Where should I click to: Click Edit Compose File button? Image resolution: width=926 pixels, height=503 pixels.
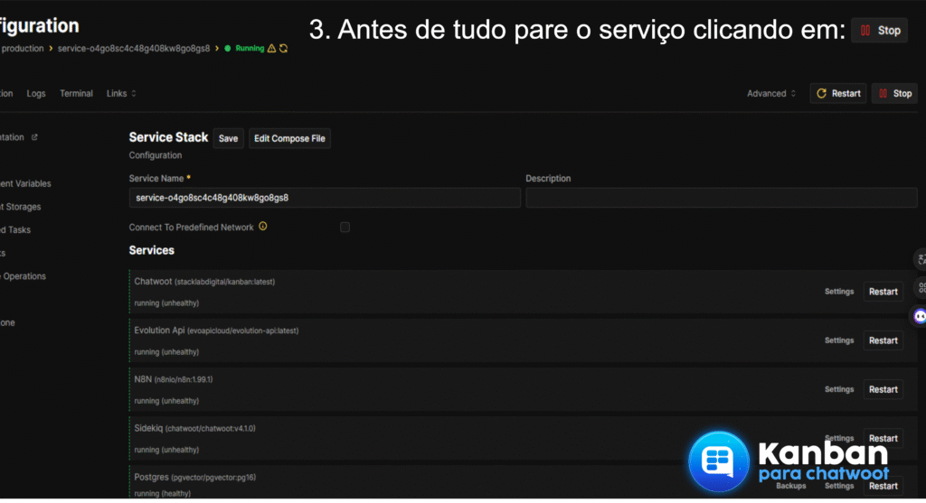click(289, 138)
